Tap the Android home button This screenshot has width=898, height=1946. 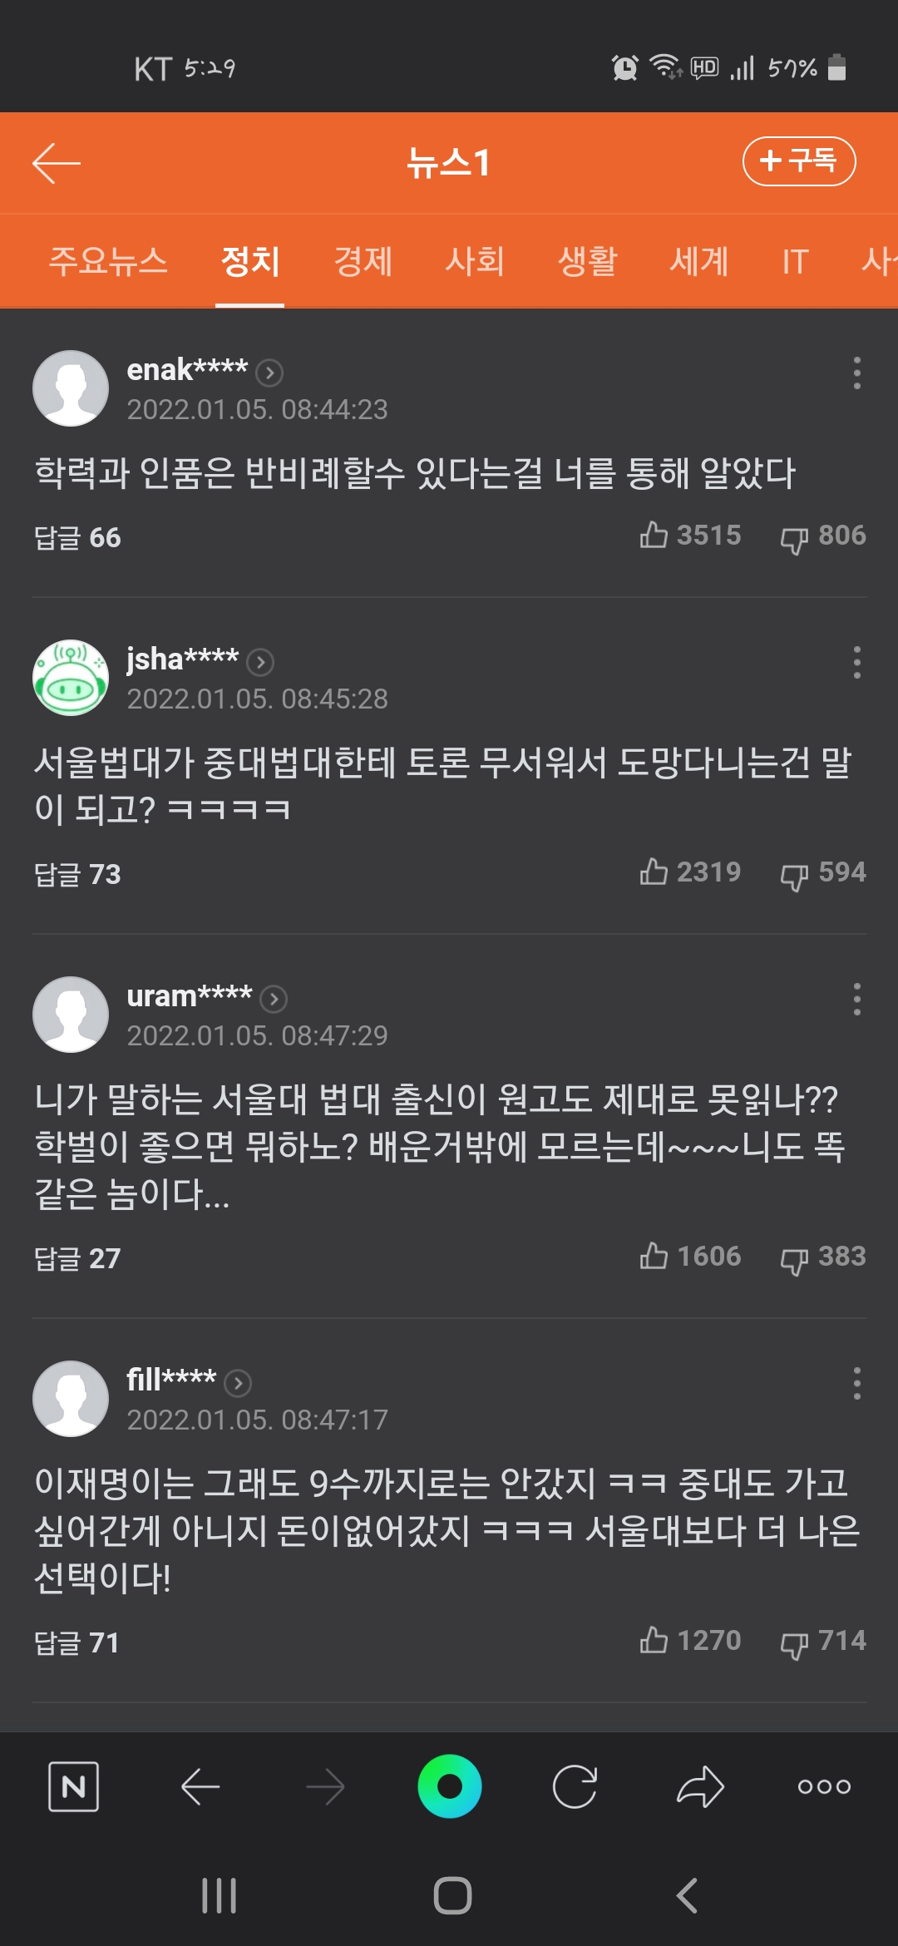pos(452,1896)
